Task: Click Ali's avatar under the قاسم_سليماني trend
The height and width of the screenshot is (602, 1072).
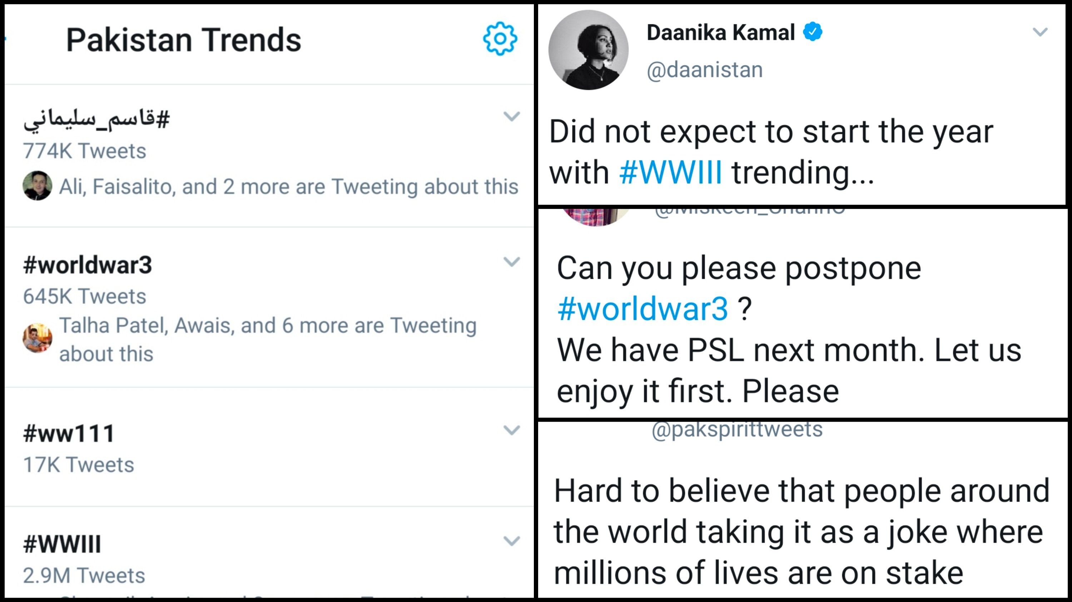Action: pos(38,185)
